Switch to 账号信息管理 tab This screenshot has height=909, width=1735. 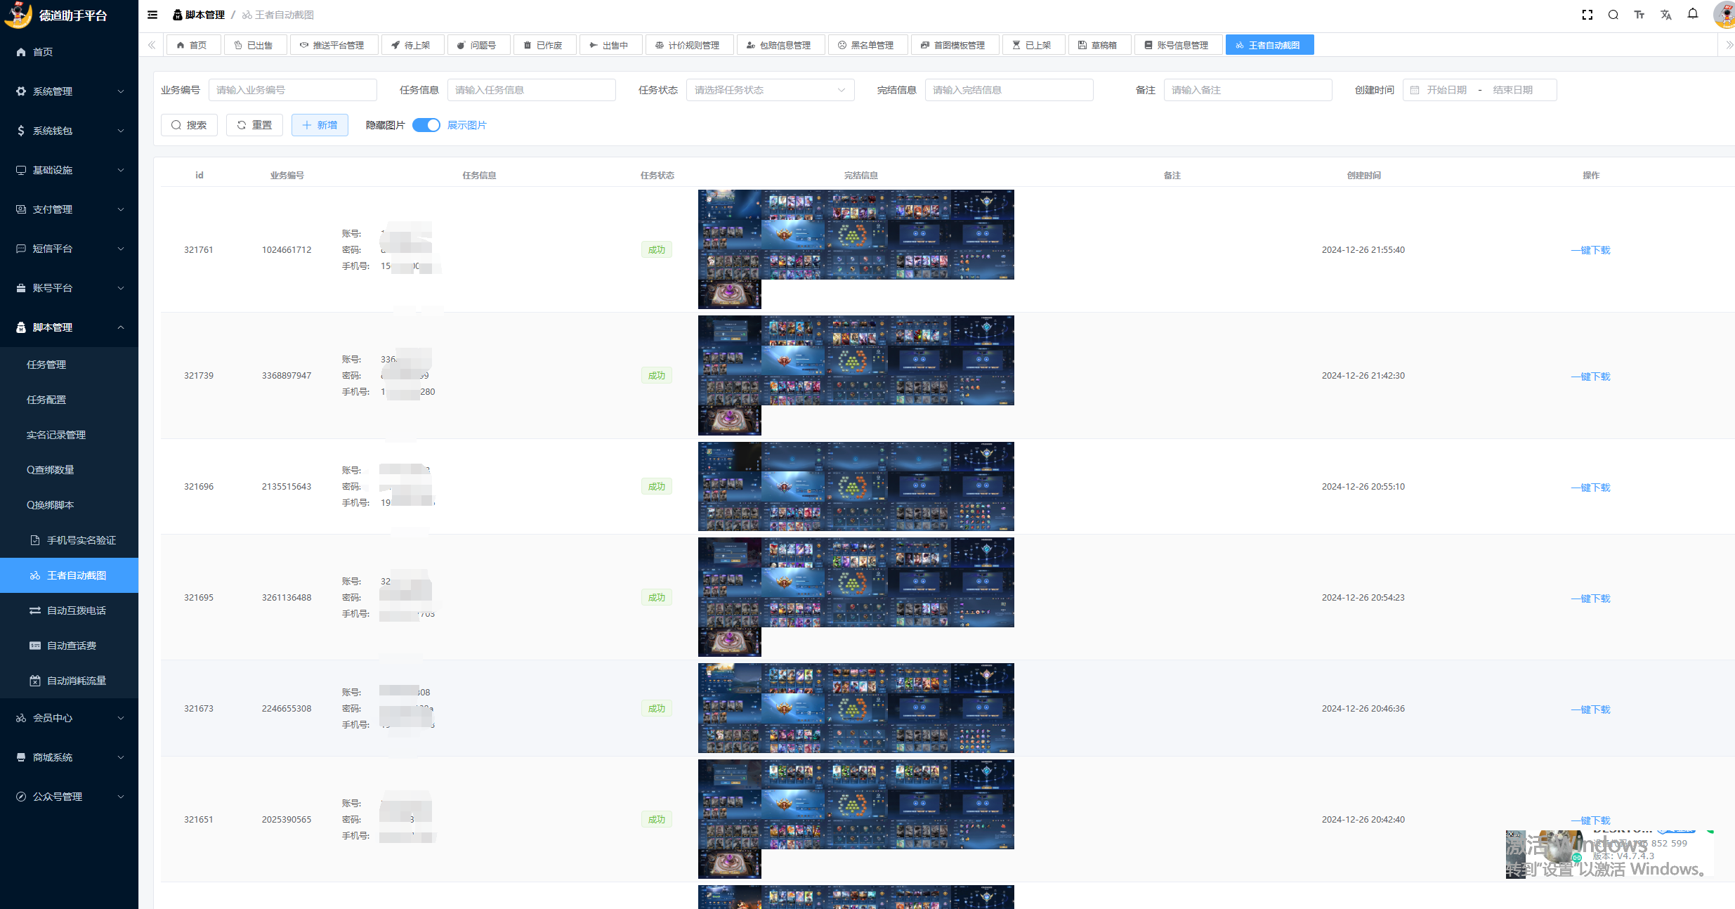[1178, 45]
